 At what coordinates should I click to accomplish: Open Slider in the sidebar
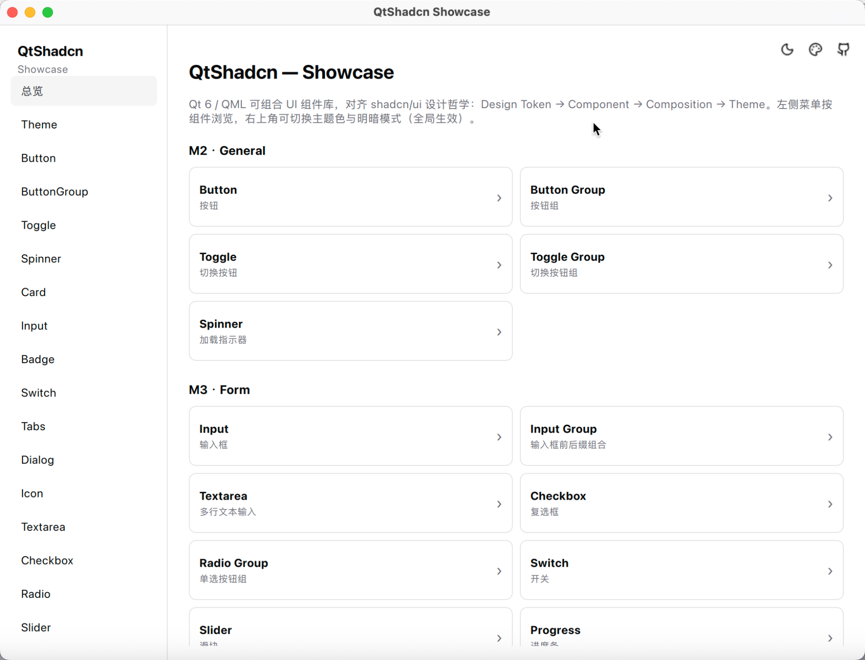coord(84,628)
